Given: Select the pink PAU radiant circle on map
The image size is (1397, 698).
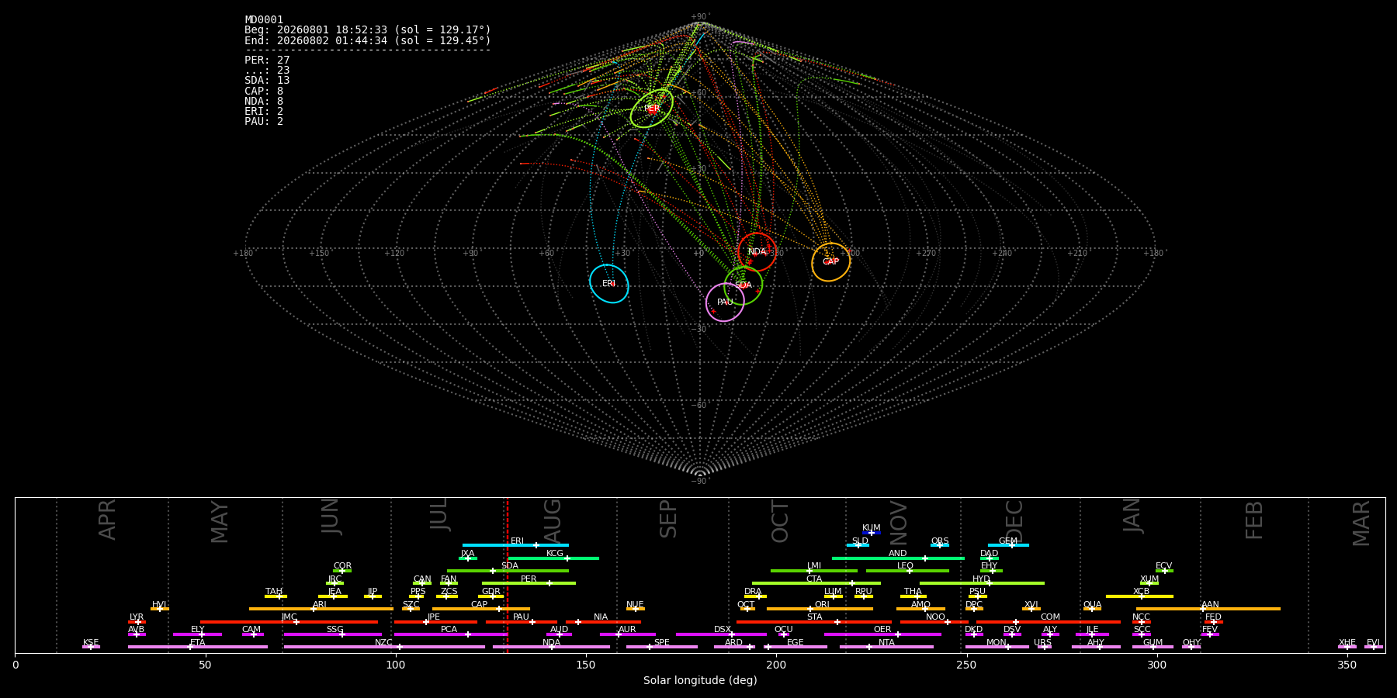Looking at the screenshot, I should pos(725,302).
